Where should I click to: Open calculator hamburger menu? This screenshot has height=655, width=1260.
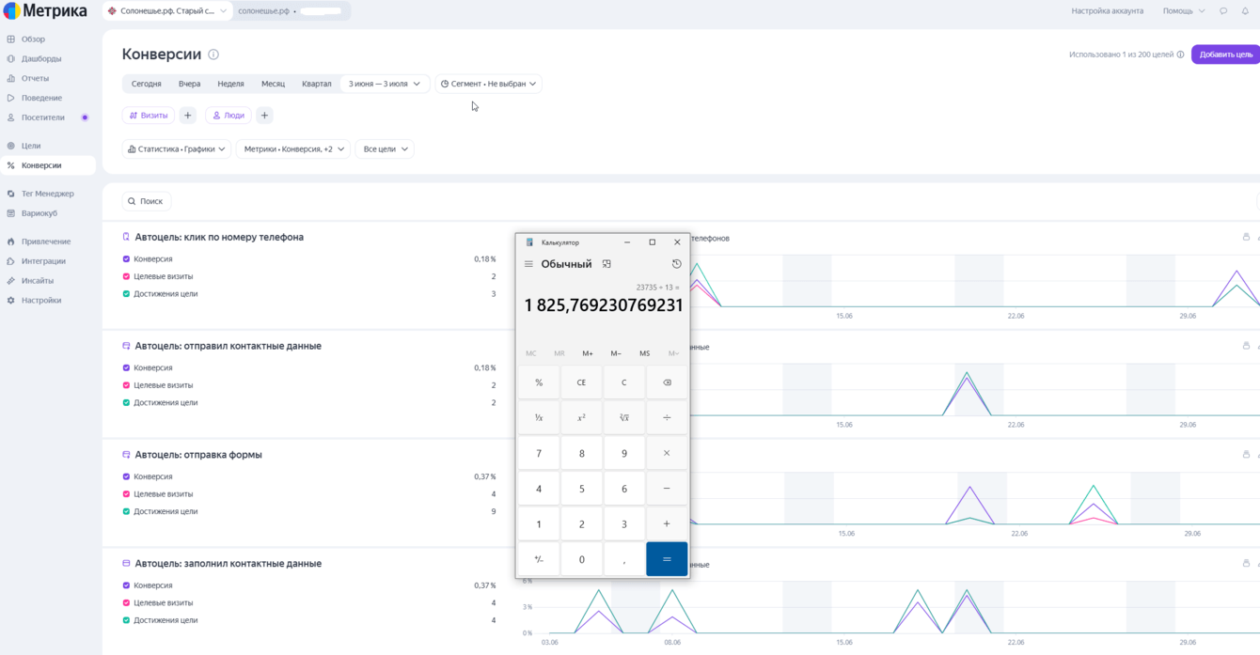[x=528, y=264]
